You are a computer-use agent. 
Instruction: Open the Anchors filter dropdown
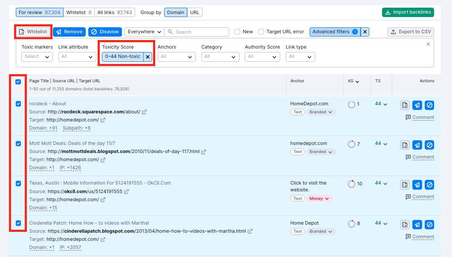[177, 57]
